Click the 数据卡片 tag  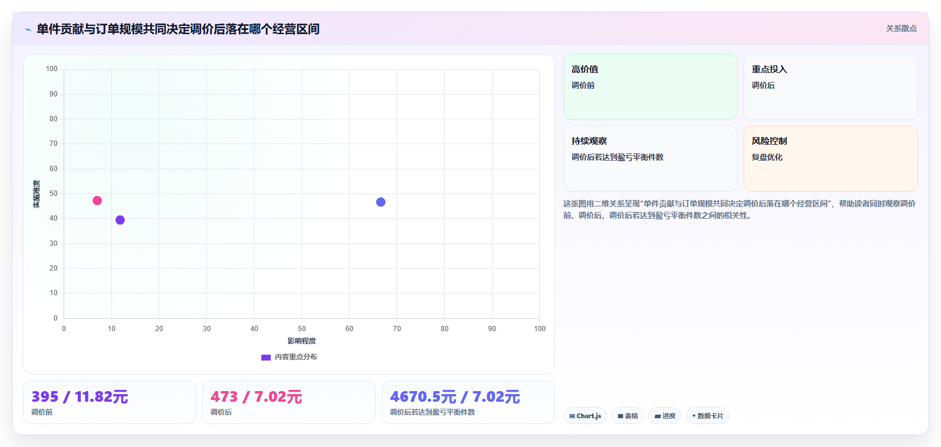coord(708,416)
